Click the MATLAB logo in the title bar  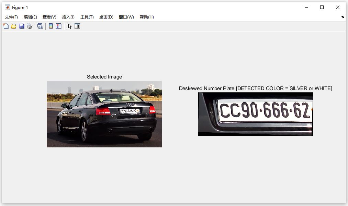(x=7, y=7)
